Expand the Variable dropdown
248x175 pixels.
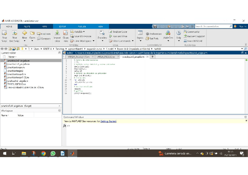coord(84,32)
